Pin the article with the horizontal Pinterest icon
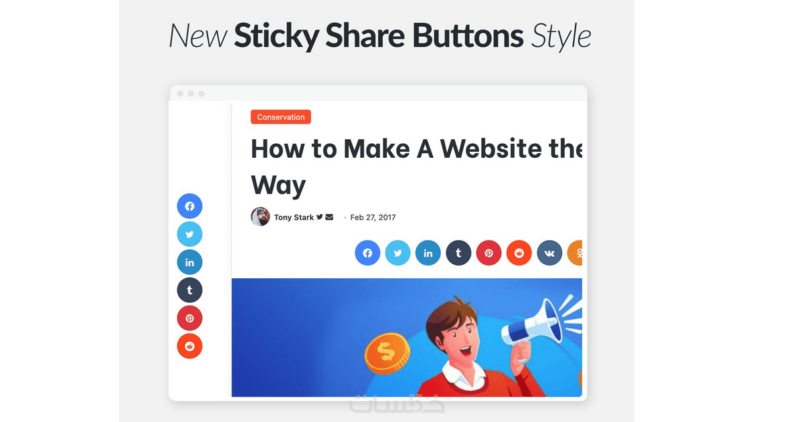Screen dimensions: 795x422 489,253
